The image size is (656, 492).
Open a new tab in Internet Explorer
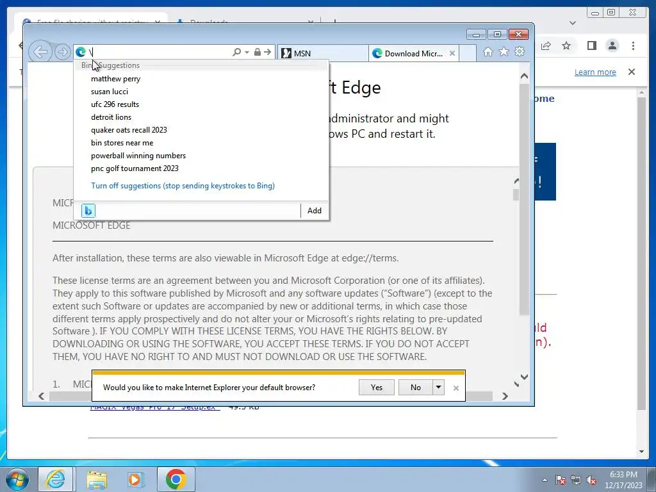467,53
